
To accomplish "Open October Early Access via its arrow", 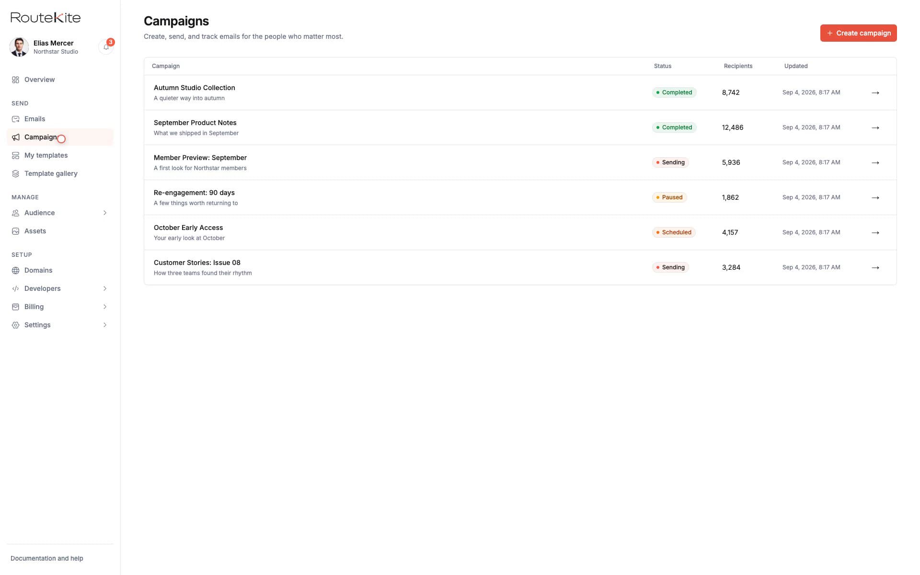I will click(875, 232).
